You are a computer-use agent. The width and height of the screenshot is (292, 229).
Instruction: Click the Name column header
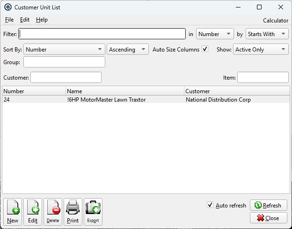pos(125,91)
